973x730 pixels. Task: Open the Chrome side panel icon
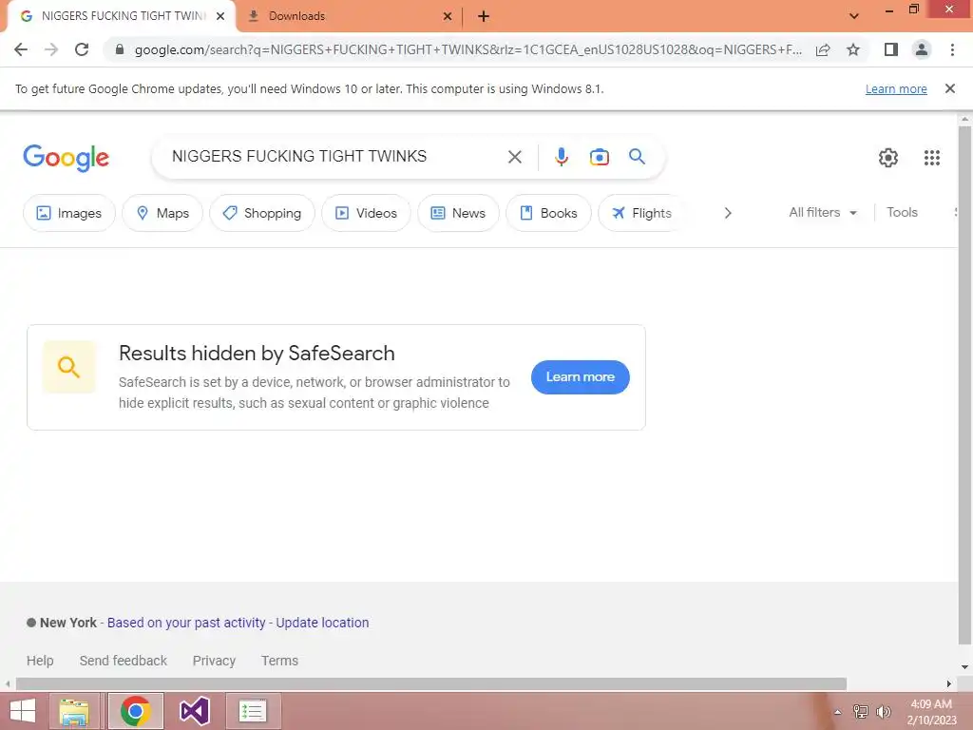tap(890, 49)
